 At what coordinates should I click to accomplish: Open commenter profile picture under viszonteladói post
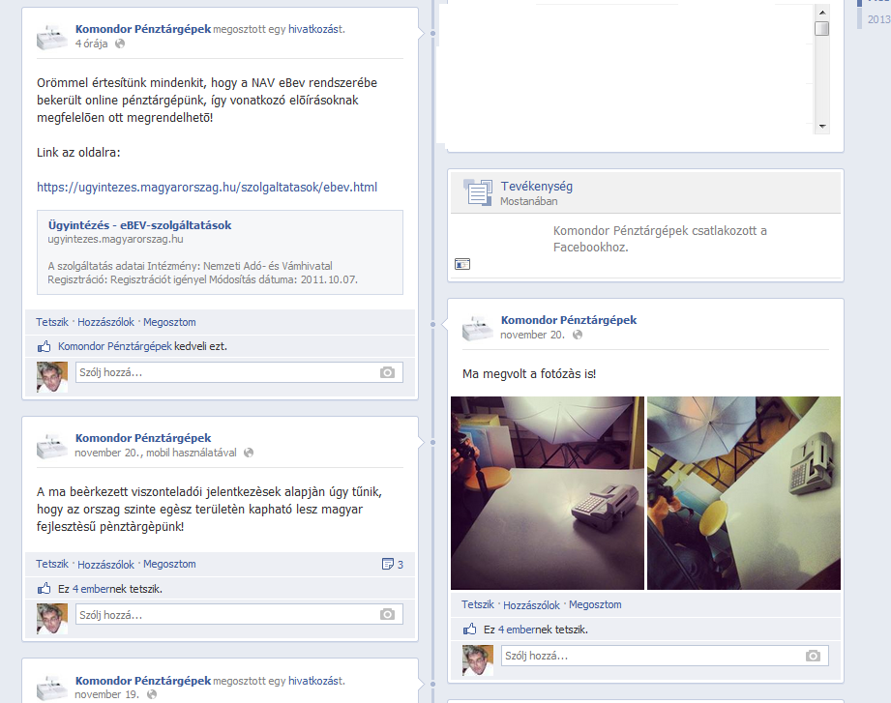[51, 619]
